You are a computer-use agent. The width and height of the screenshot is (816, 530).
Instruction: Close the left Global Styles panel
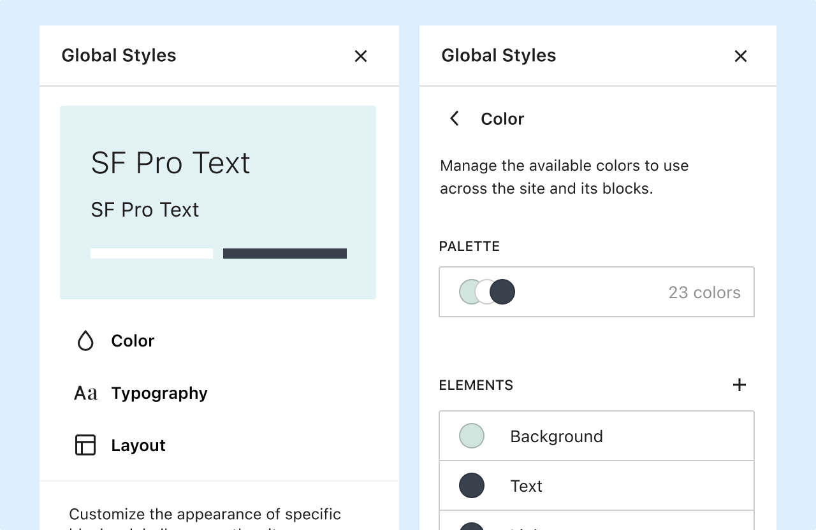pyautogui.click(x=361, y=56)
